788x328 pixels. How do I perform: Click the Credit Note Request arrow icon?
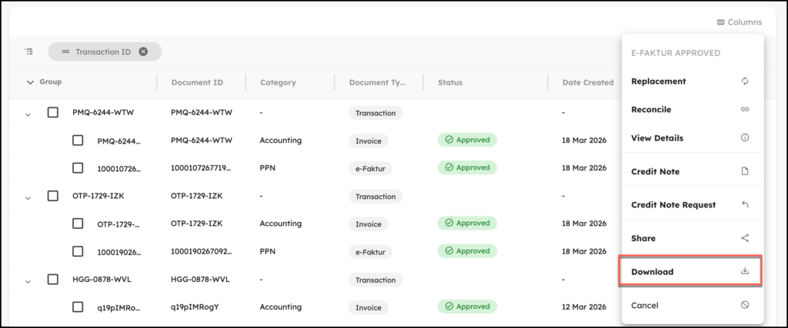pyautogui.click(x=744, y=205)
